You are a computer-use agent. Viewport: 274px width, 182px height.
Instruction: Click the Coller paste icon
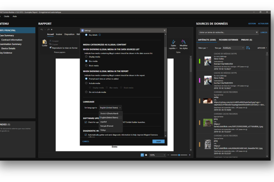[x=45, y=42]
